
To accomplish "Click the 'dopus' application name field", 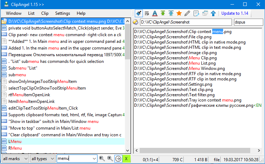I will click(248, 22).
